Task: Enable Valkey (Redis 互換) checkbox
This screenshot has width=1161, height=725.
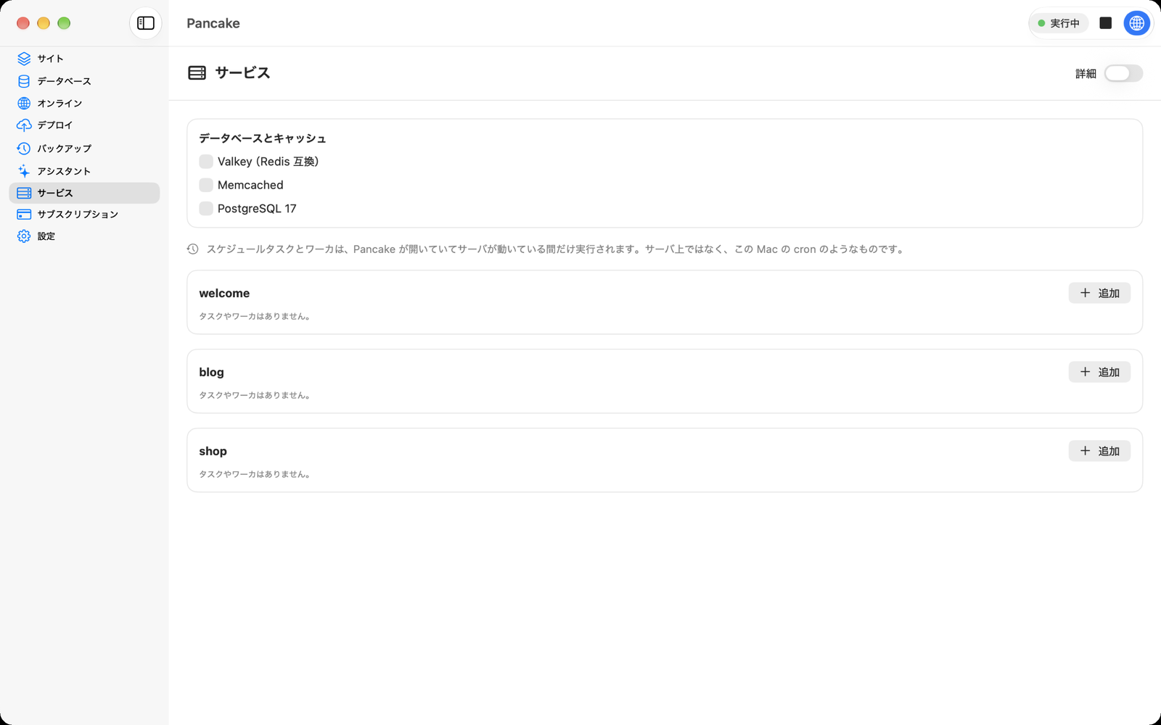Action: 206,162
